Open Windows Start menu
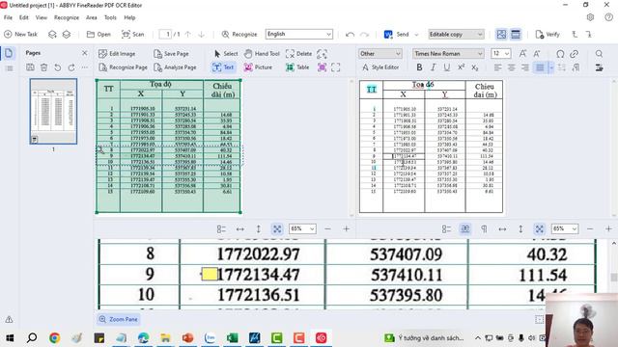The width and height of the screenshot is (618, 347). point(10,338)
